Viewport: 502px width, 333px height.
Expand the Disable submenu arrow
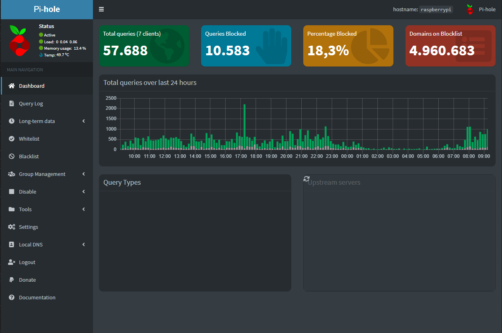(x=83, y=192)
